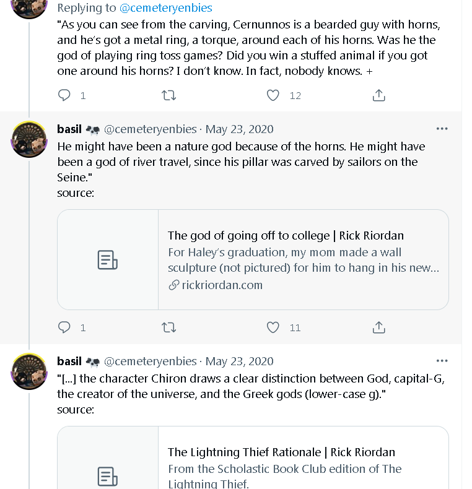The width and height of the screenshot is (472, 489).
Task: Share the nature god tweet
Action: (x=379, y=327)
